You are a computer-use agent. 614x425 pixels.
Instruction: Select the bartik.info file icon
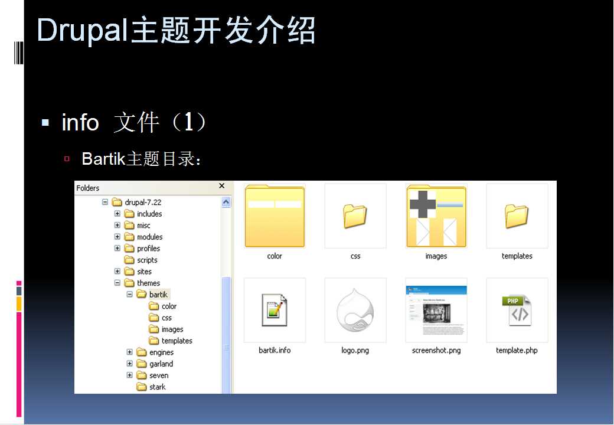pos(275,310)
